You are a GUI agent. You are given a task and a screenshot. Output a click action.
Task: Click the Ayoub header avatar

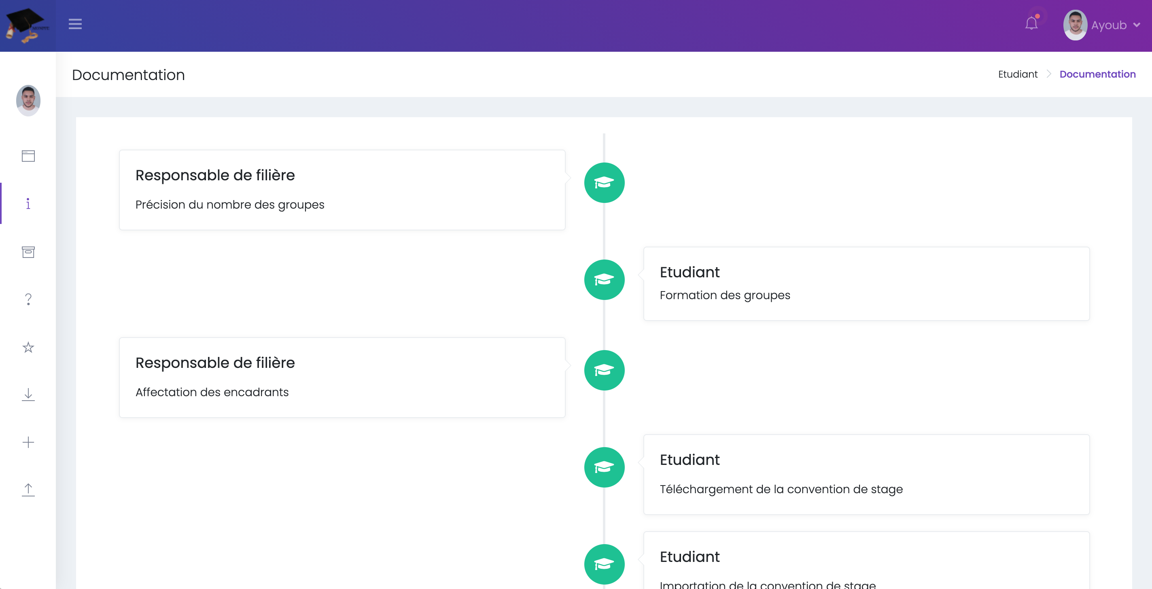[x=1075, y=25]
